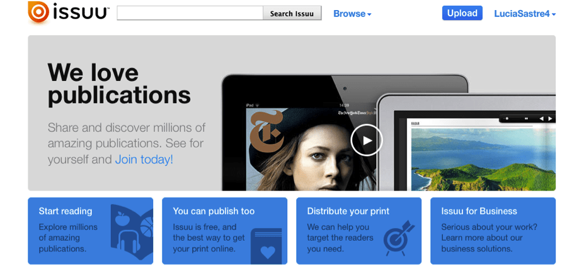Screen dimensions: 567x269
Task: Click the next page arrow in the laptop viewer
Action: point(551,119)
